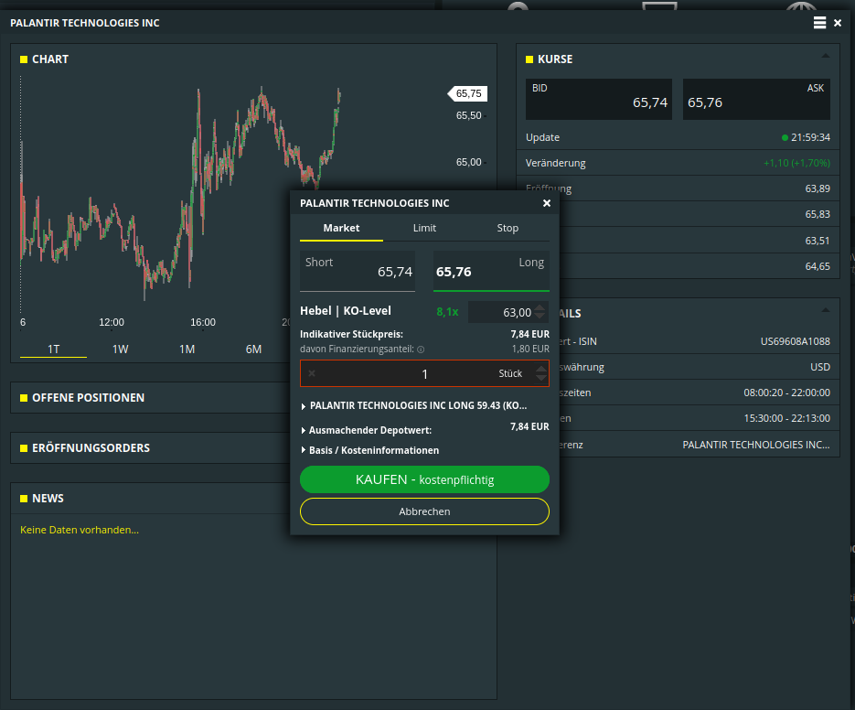The height and width of the screenshot is (710, 855).
Task: Click the info icon next to Finanzierungsanteil
Action: tap(421, 350)
